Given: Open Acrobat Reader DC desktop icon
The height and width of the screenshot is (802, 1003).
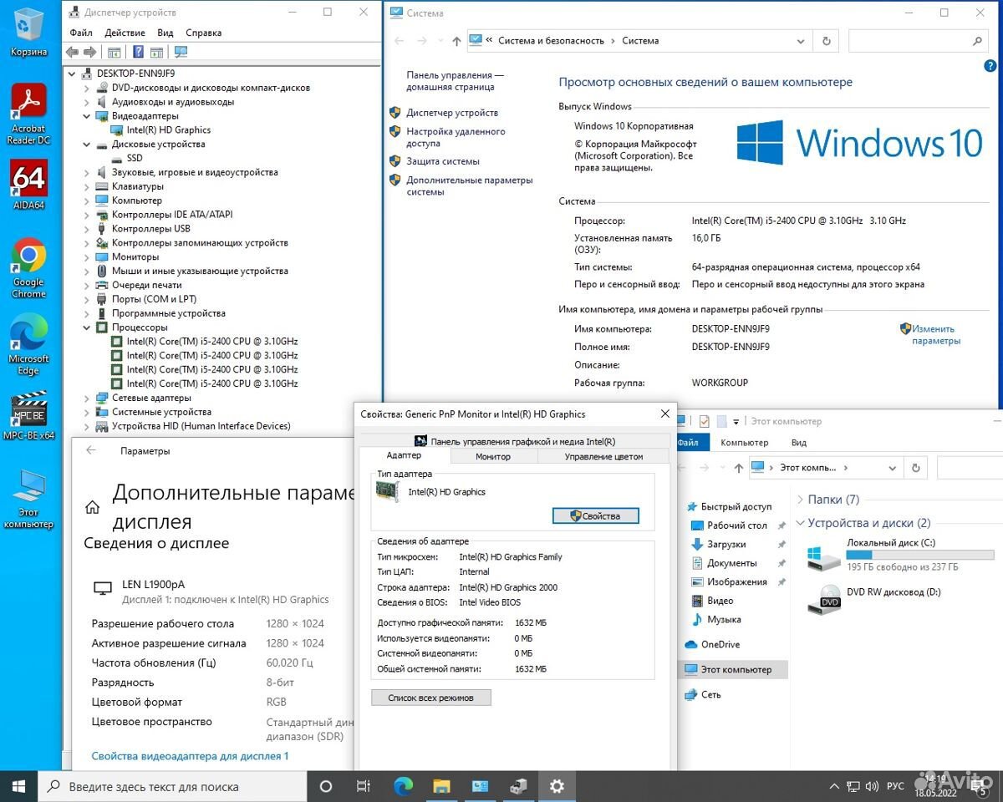Looking at the screenshot, I should [29, 114].
